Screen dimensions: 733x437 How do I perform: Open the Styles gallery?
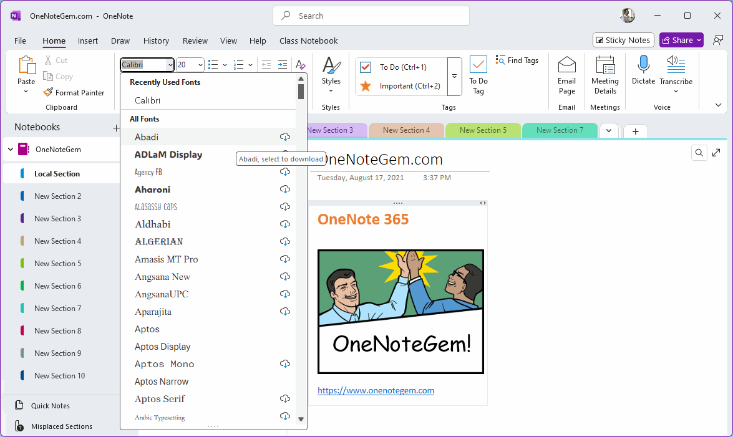coord(331,75)
